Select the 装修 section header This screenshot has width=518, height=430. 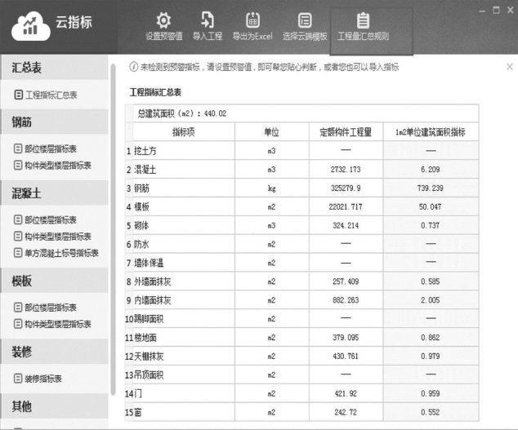[55, 352]
